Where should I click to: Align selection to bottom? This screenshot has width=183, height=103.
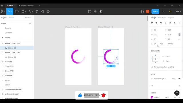pyautogui.click(x=175, y=23)
